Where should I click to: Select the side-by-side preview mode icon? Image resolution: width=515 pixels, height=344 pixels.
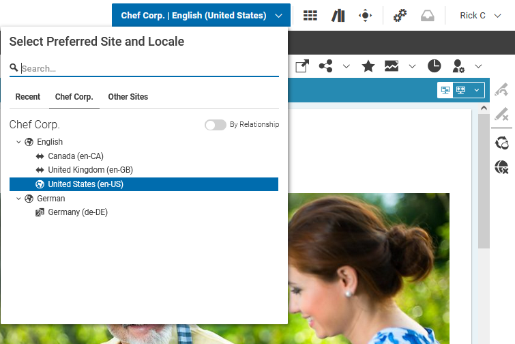tap(461, 90)
